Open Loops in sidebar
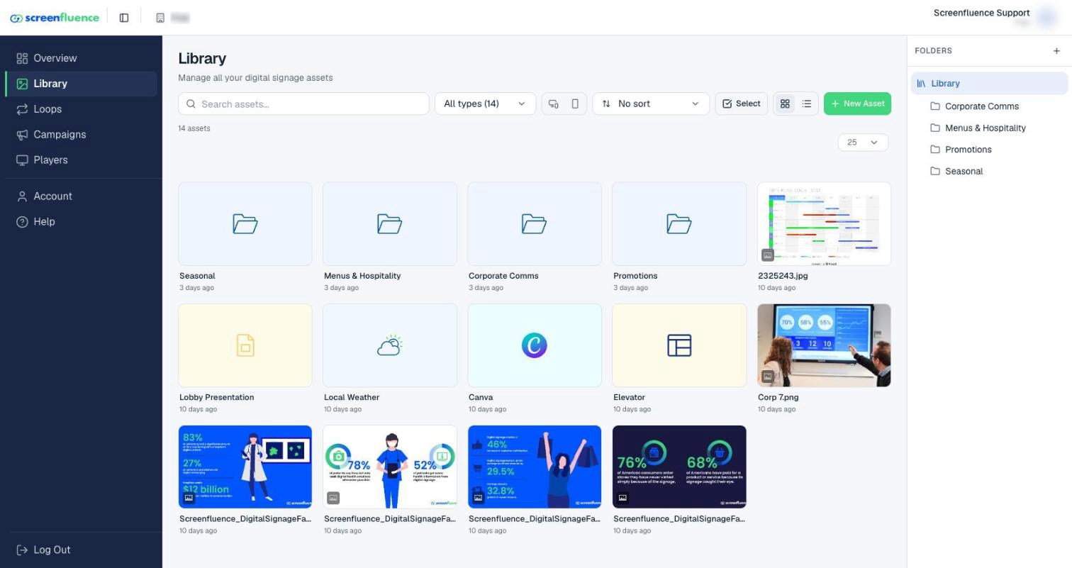Viewport: 1072px width, 568px height. [82, 109]
